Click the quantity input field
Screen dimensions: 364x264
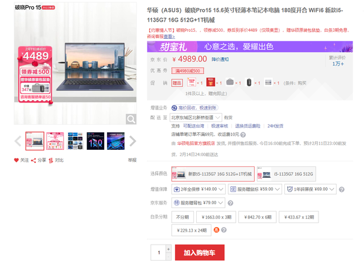click(x=158, y=253)
